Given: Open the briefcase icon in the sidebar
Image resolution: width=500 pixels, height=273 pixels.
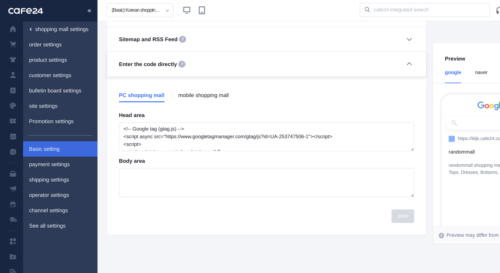Looking at the screenshot, I should (13, 174).
